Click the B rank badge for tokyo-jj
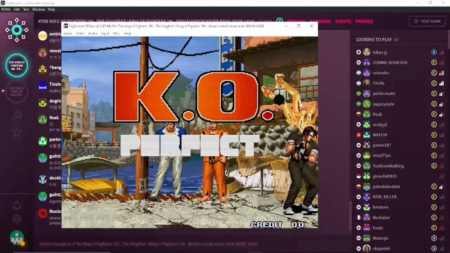 pos(434,52)
